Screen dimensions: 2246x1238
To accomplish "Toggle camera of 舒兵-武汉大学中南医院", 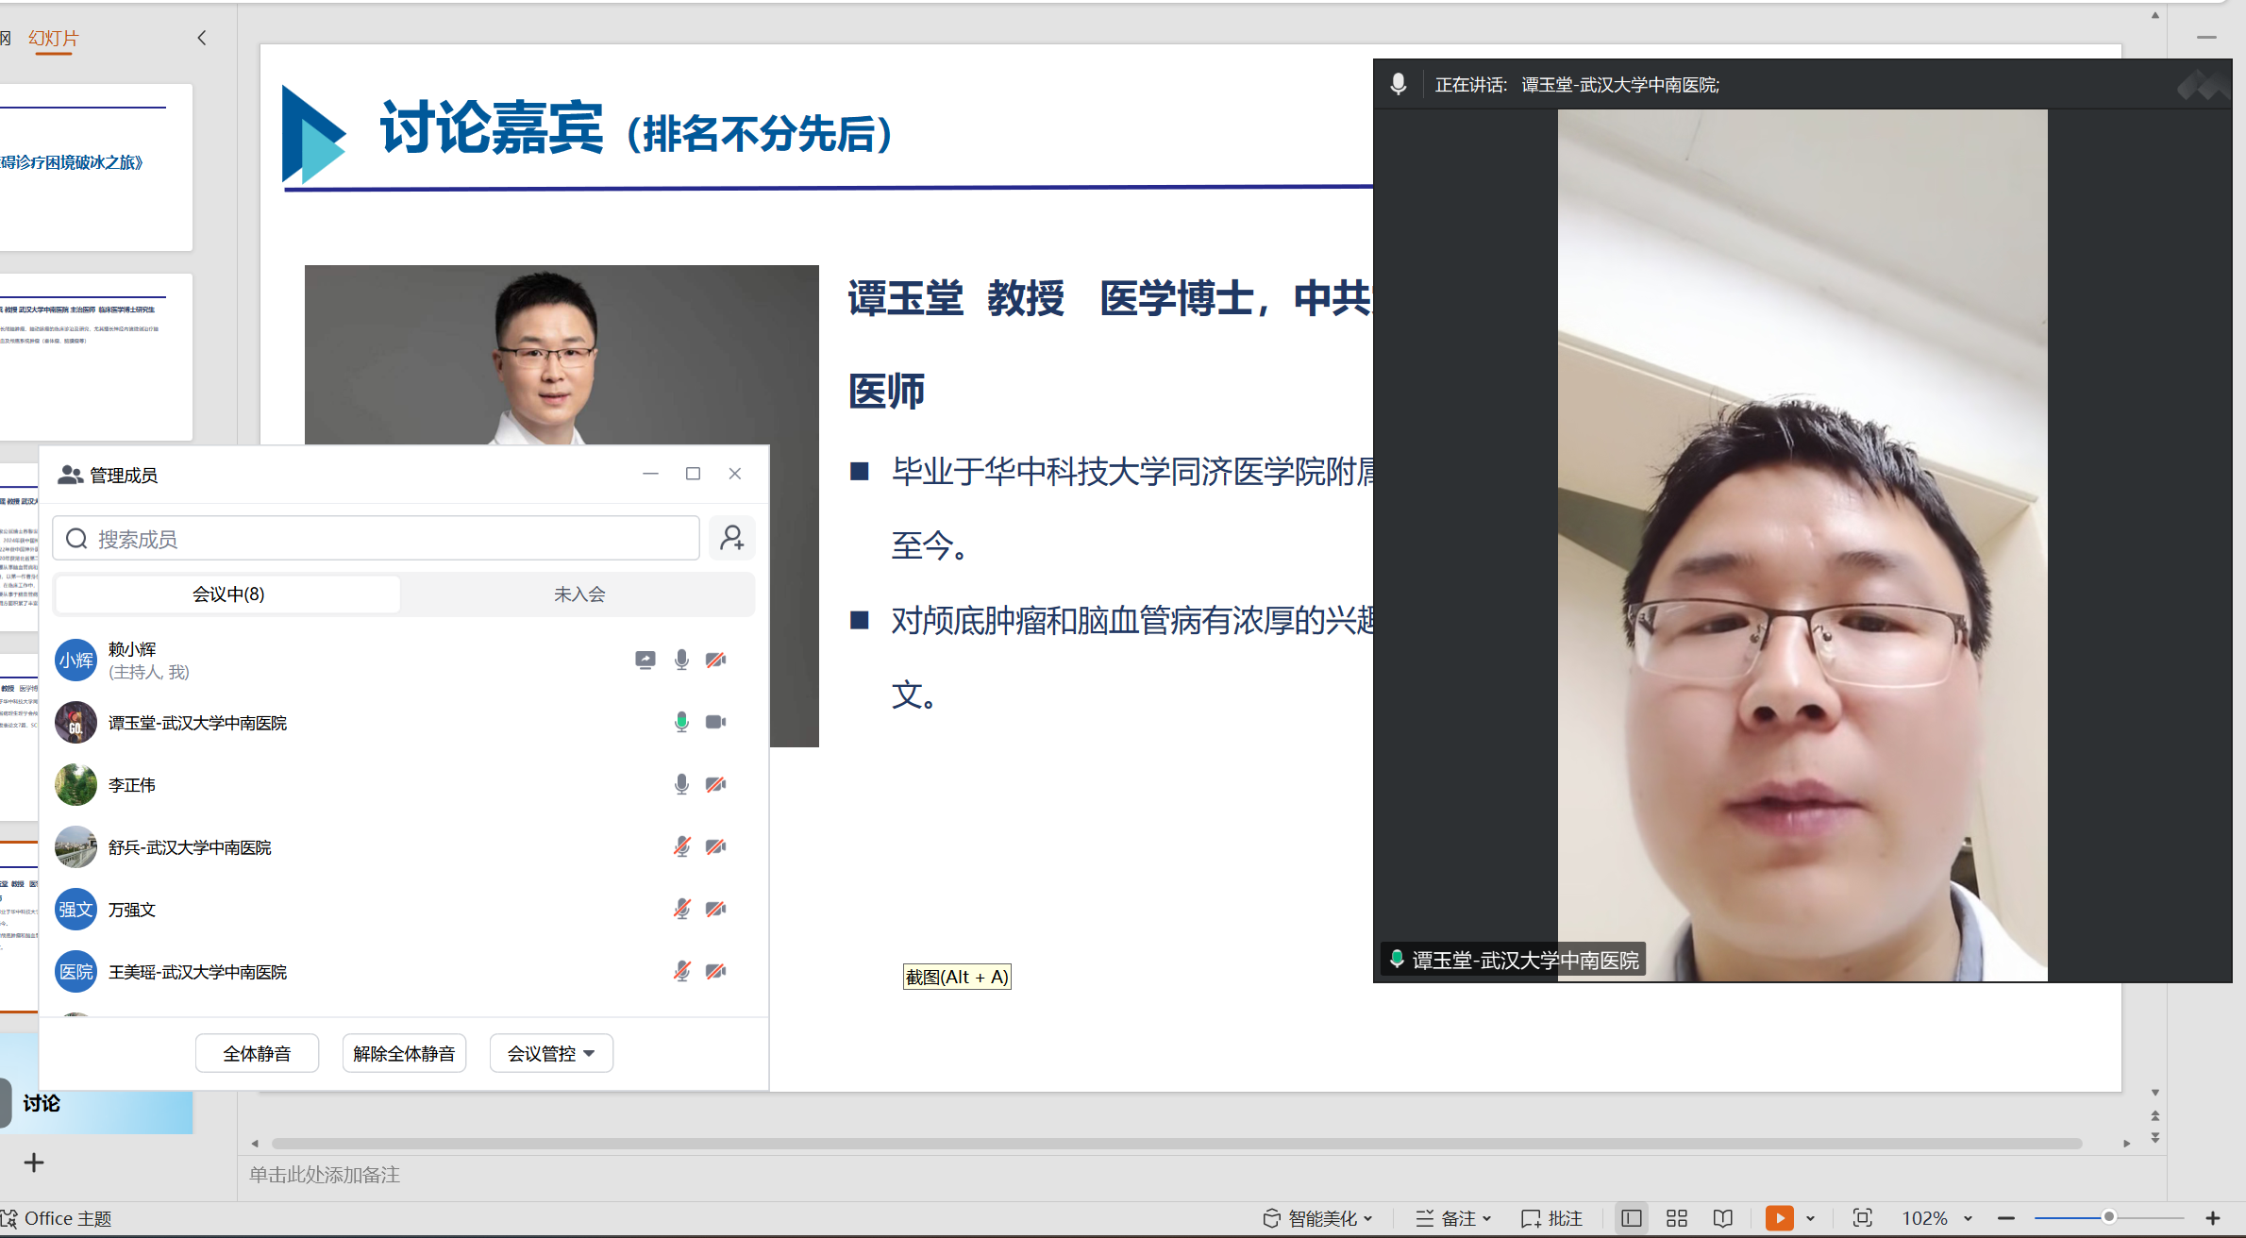I will pos(716,846).
